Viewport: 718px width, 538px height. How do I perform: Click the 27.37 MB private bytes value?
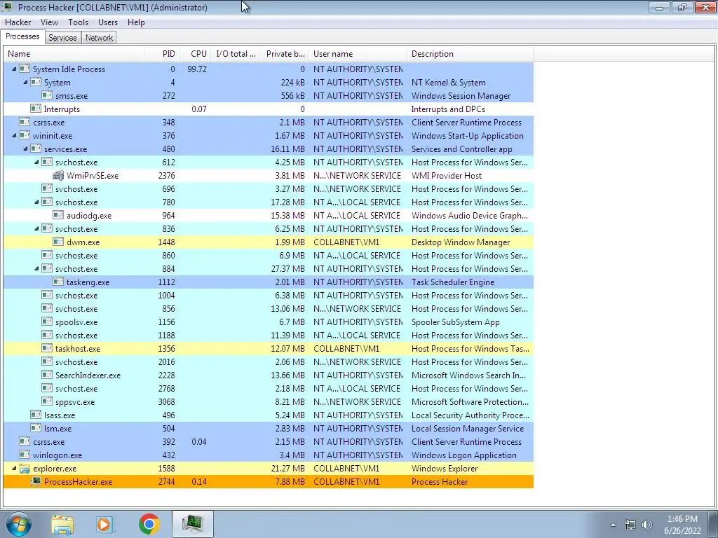(x=287, y=268)
